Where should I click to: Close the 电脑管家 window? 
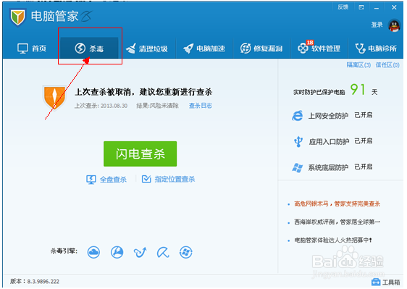394,7
